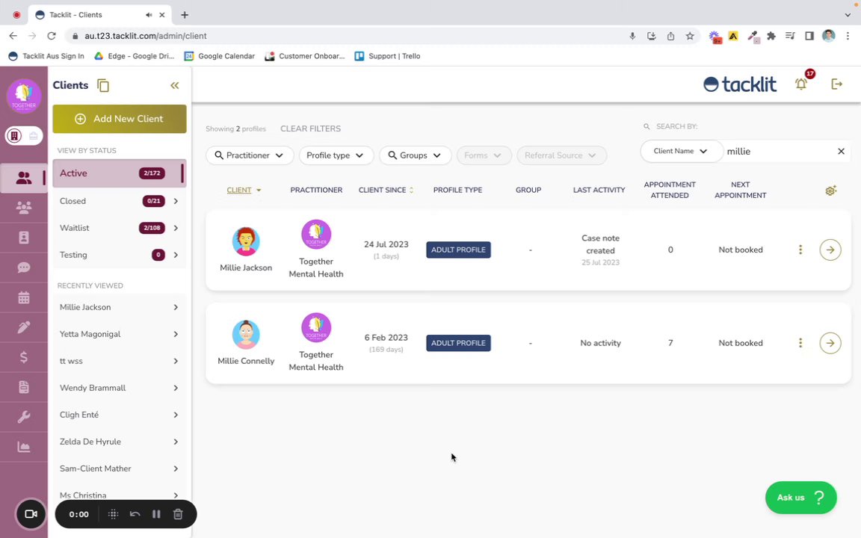The height and width of the screenshot is (538, 861).
Task: Collapse the Clients side panel
Action: [x=175, y=86]
